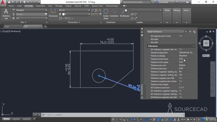Close the Properties palette
The height and width of the screenshot is (122, 217).
142,29
